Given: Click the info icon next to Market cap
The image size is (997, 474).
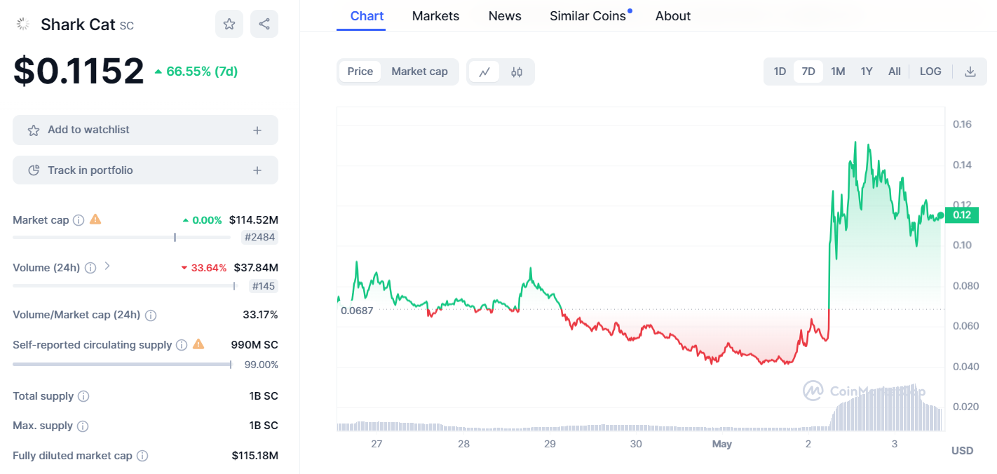Looking at the screenshot, I should (x=79, y=220).
